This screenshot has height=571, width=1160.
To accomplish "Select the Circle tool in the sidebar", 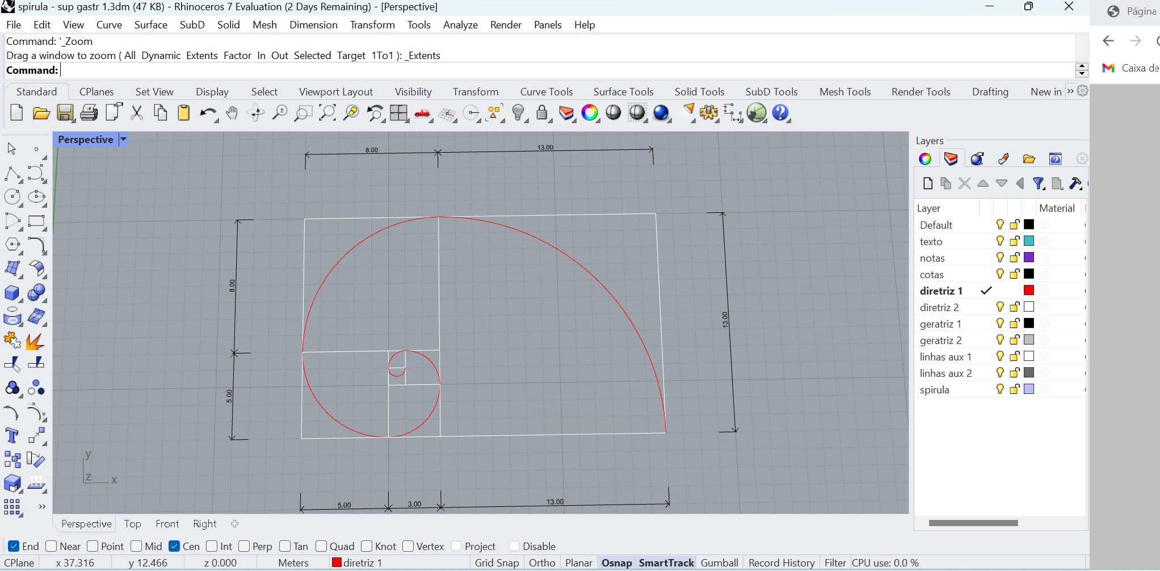I will click(12, 197).
